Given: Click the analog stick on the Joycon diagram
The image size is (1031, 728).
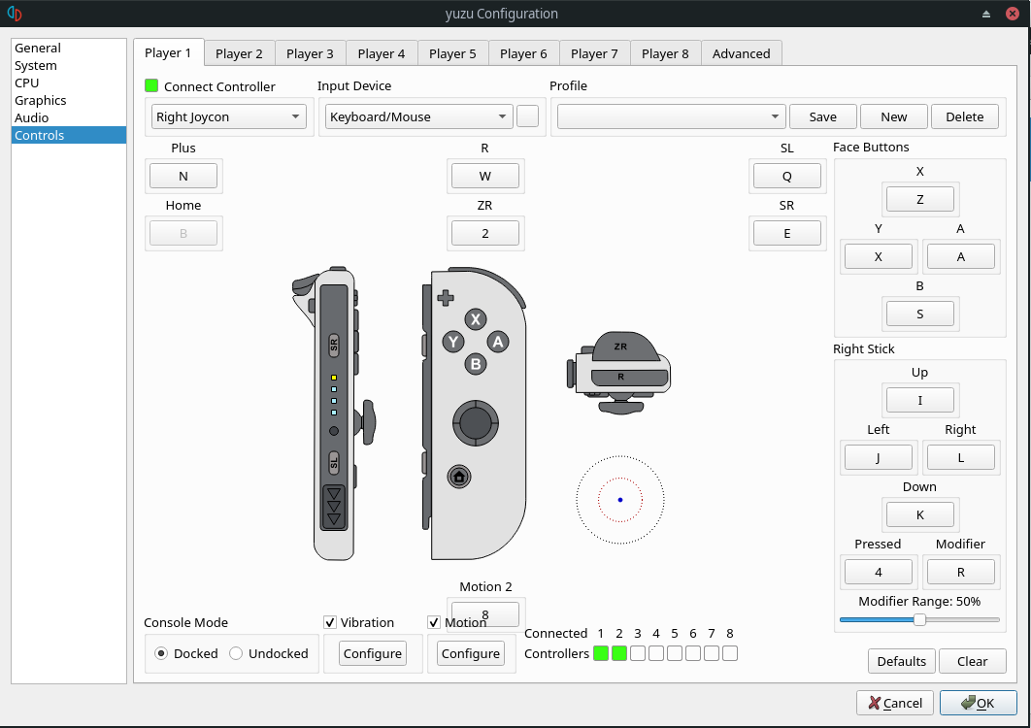Looking at the screenshot, I should (476, 422).
